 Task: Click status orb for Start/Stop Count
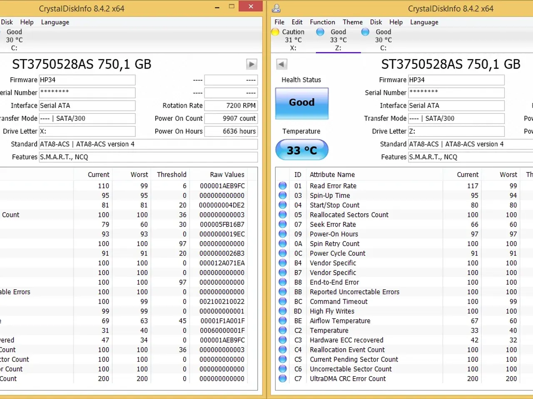(283, 205)
